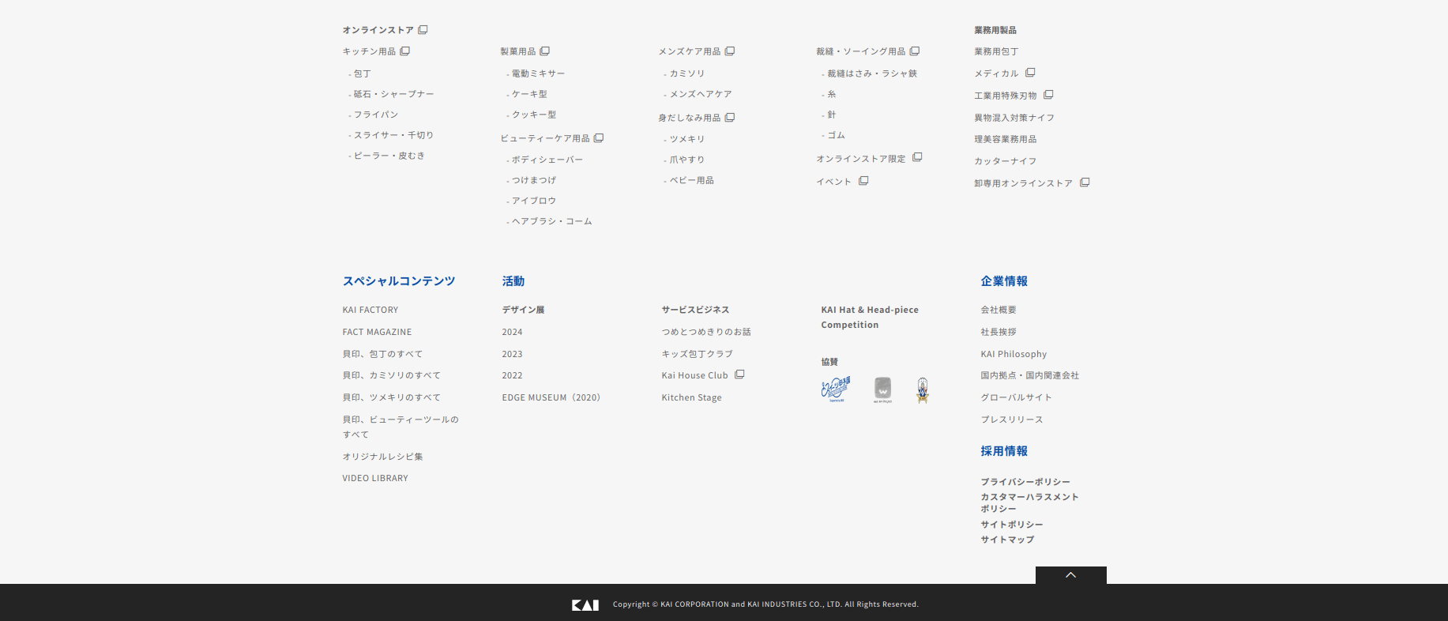This screenshot has width=1448, height=621.
Task: Click the new-window icon beside イベント
Action: 863,181
